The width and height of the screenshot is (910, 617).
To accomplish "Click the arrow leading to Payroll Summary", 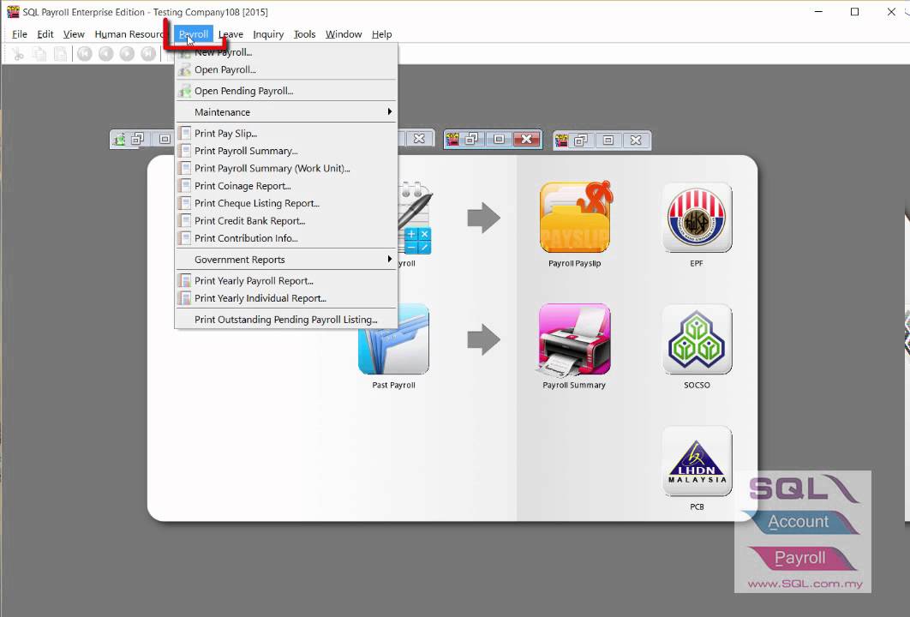I will 483,339.
